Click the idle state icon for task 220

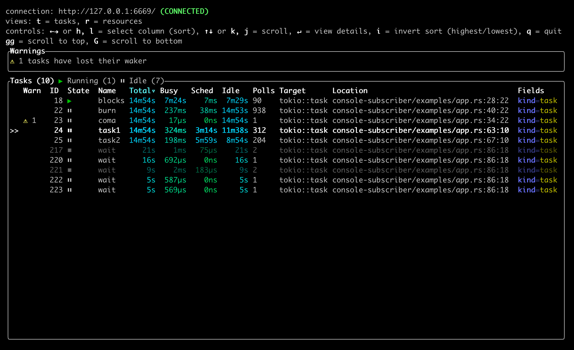pos(69,160)
